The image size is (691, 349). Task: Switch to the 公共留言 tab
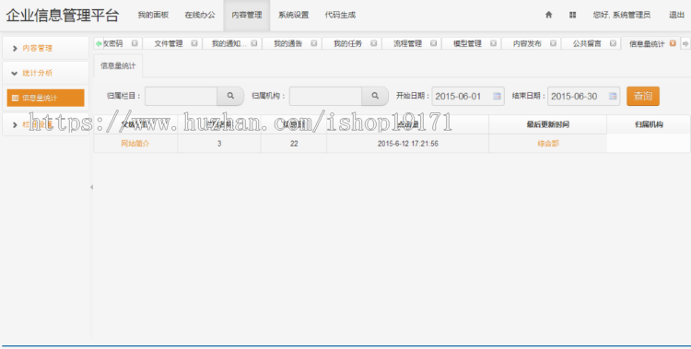coord(587,43)
